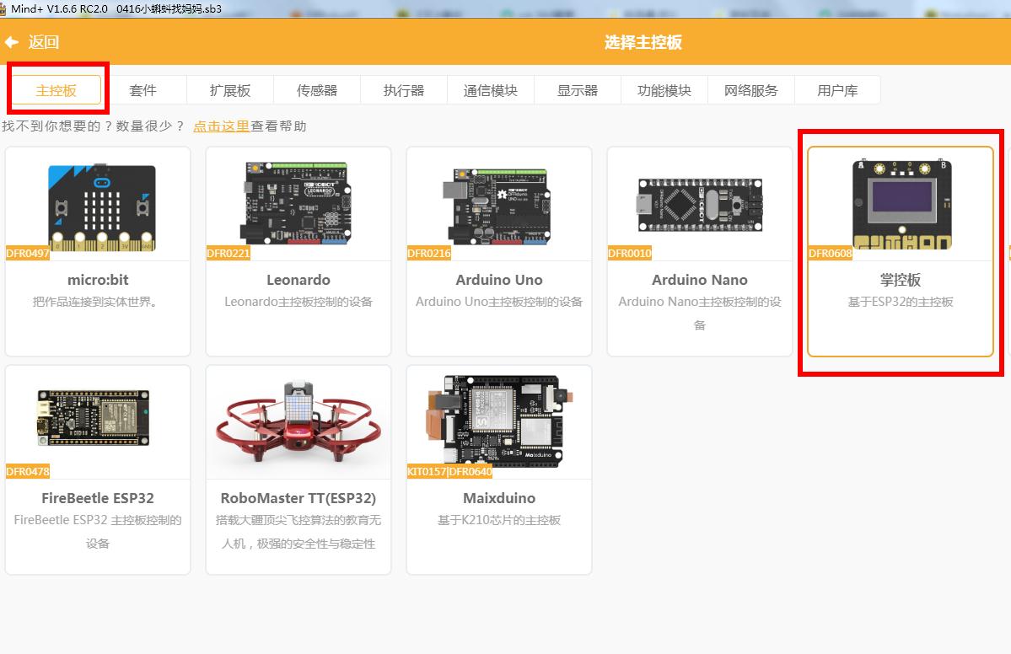Click the 返回 label
Viewport: 1011px width, 654px height.
tap(43, 42)
